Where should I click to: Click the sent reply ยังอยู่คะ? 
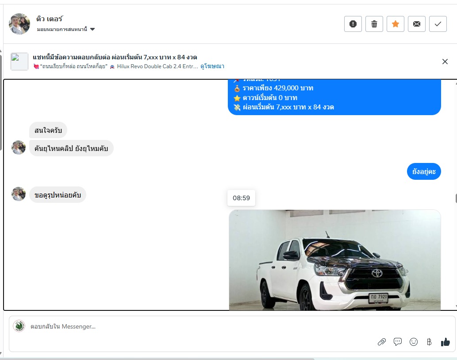[x=424, y=171]
